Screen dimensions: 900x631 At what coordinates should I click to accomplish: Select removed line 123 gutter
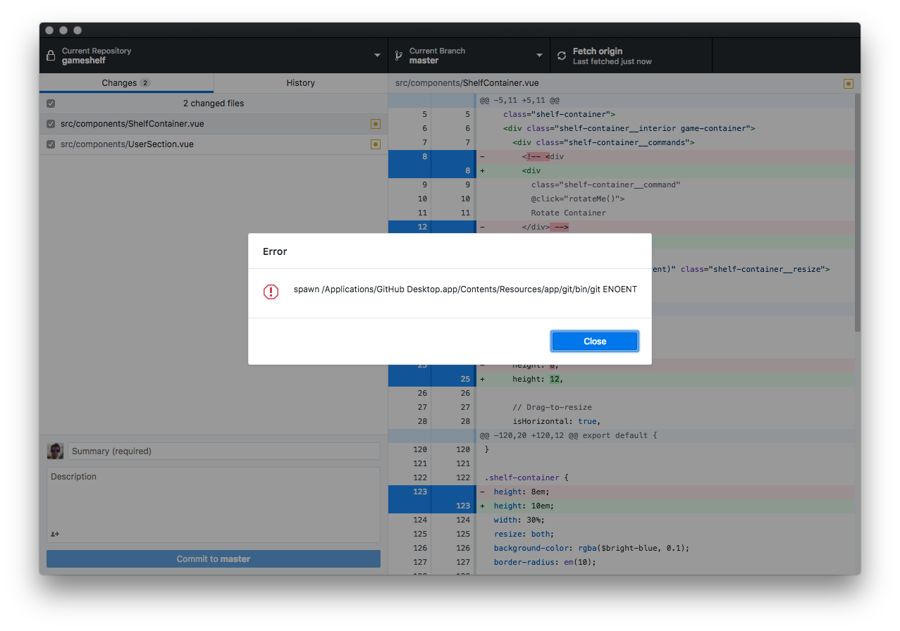[409, 492]
